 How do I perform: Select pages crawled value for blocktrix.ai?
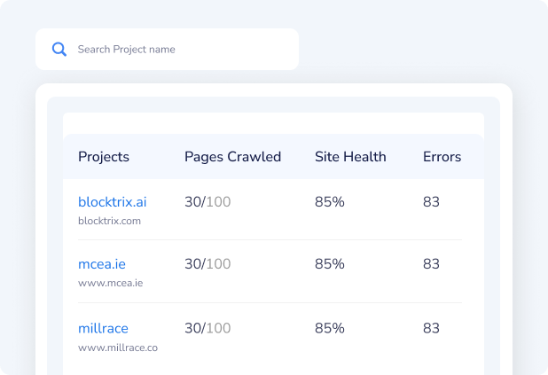[207, 202]
